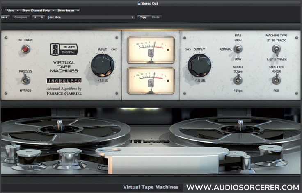Click the link icon next to Output

[188, 50]
